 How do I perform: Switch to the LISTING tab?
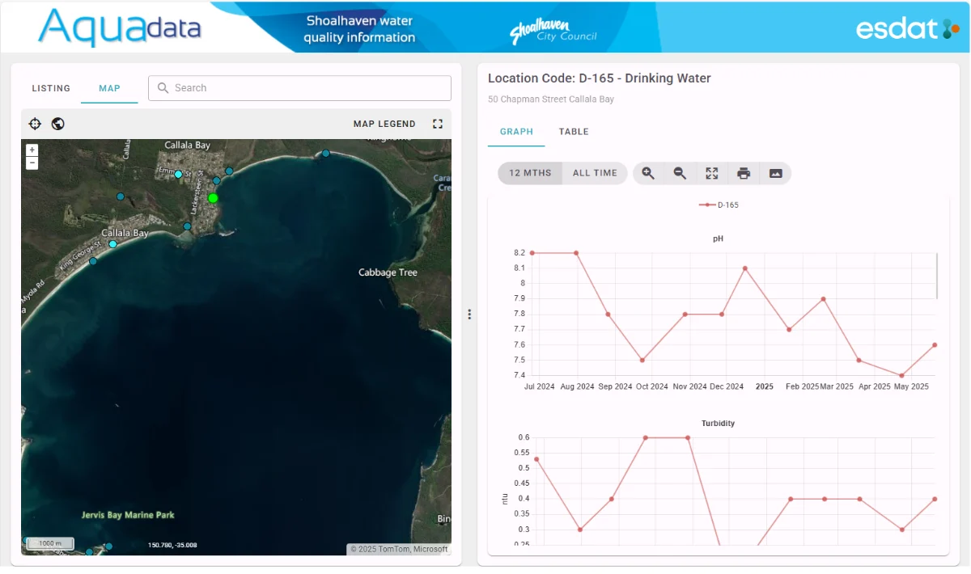coord(51,88)
